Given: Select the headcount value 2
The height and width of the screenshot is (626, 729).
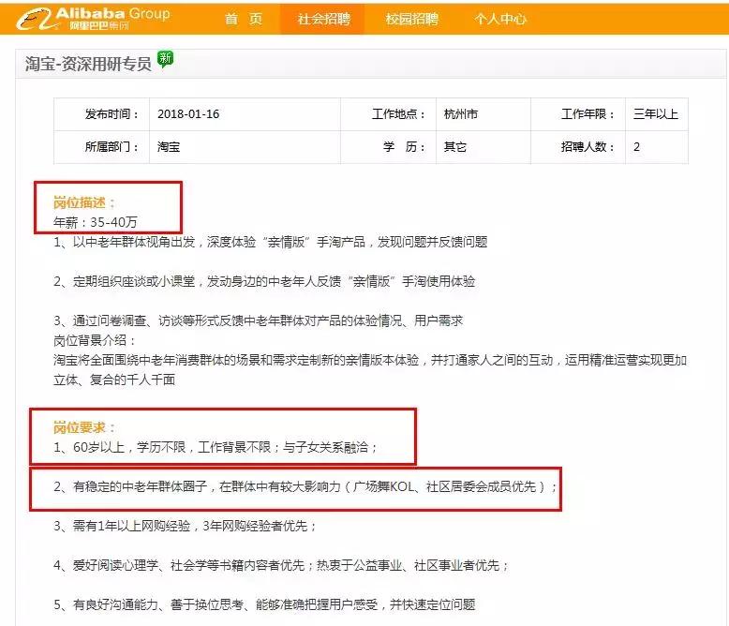Looking at the screenshot, I should [636, 147].
